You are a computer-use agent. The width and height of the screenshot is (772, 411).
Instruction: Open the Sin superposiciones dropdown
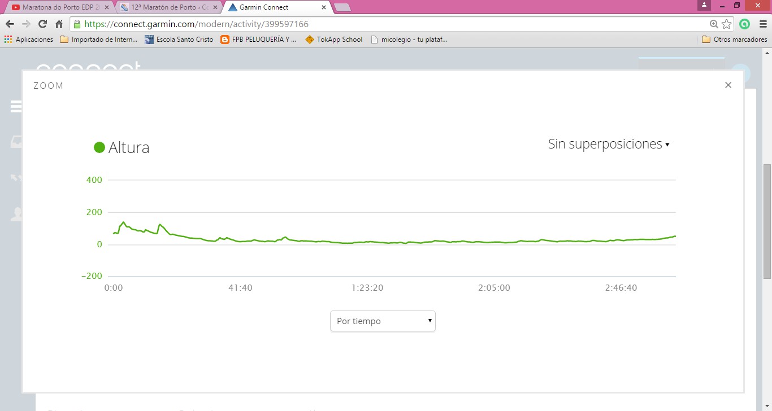pyautogui.click(x=609, y=144)
